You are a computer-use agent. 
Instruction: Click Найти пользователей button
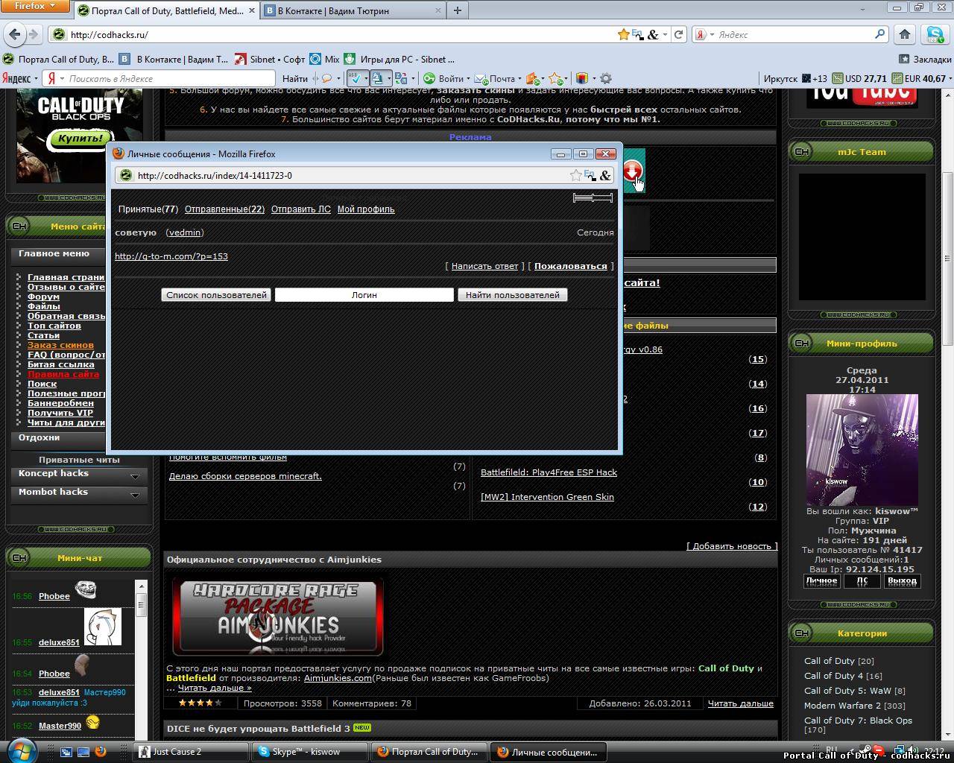pyautogui.click(x=513, y=295)
